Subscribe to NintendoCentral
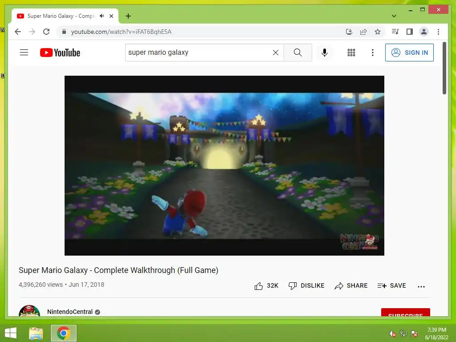The height and width of the screenshot is (342, 456). point(405,312)
